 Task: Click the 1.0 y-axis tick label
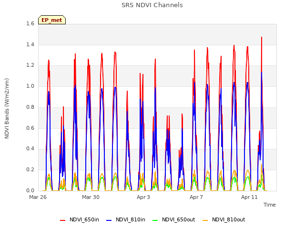coord(30,86)
